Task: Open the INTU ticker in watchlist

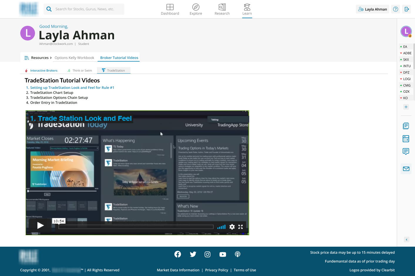Action: pyautogui.click(x=406, y=66)
